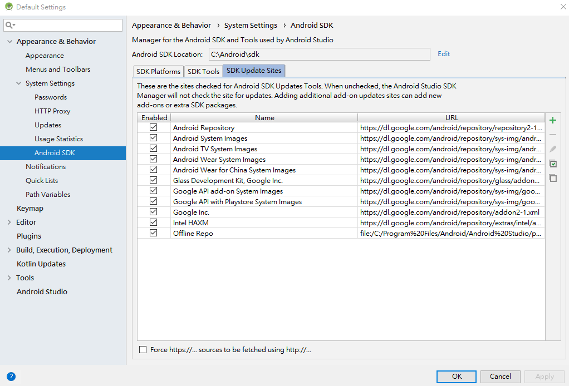Click the remove site minus icon

[553, 135]
